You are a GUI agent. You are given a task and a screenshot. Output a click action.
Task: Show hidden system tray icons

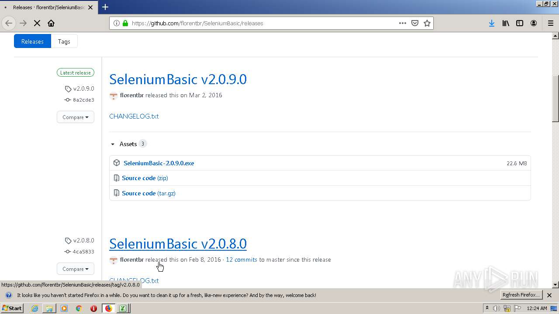tap(487, 308)
